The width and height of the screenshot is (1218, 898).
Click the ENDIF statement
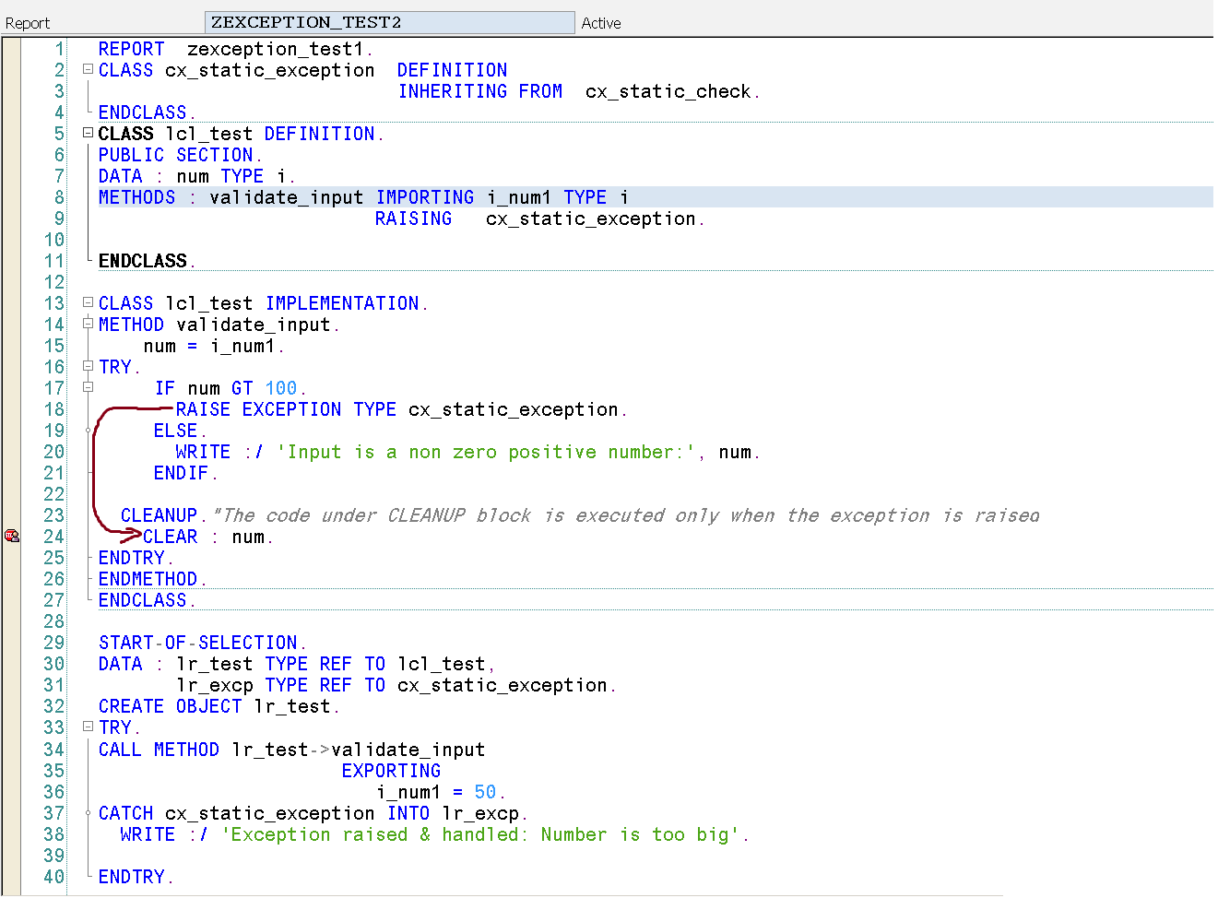[185, 473]
